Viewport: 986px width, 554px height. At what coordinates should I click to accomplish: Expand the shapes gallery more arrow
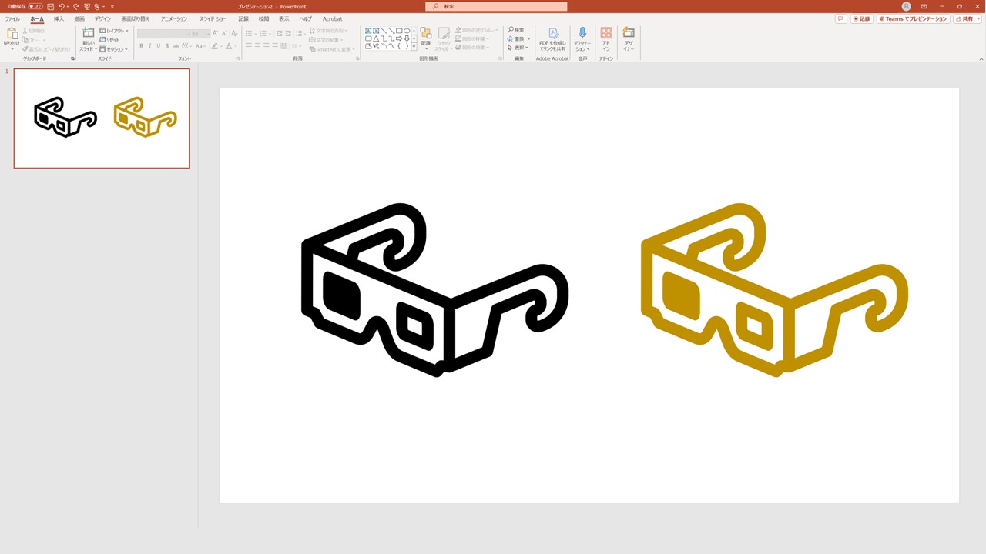pos(414,46)
